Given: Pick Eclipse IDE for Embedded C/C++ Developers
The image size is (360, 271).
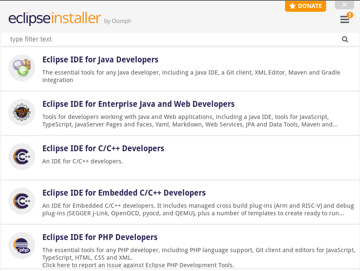Looking at the screenshot, I should pyautogui.click(x=124, y=193).
